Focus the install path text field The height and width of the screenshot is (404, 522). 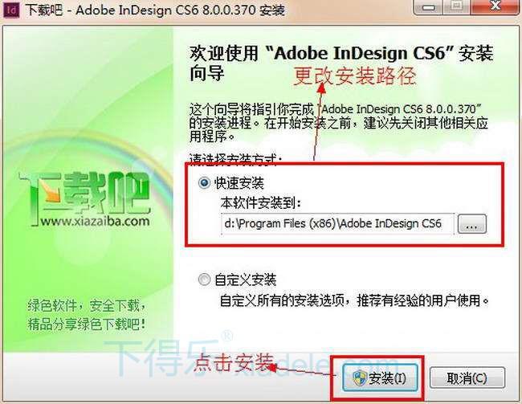pos(337,223)
